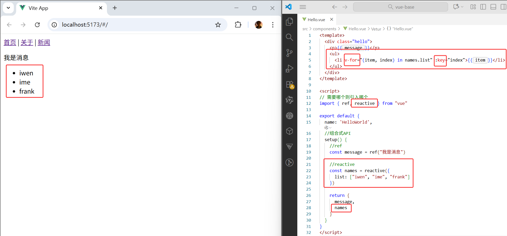The width and height of the screenshot is (507, 236).
Task: Click the cube package icon in activity bar
Action: coord(289,131)
